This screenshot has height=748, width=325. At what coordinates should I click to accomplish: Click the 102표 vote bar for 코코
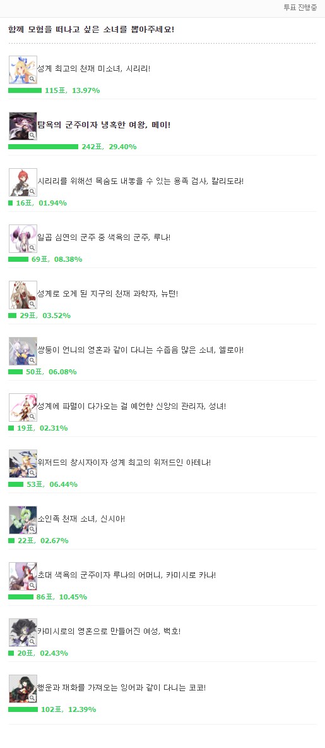[x=23, y=710]
